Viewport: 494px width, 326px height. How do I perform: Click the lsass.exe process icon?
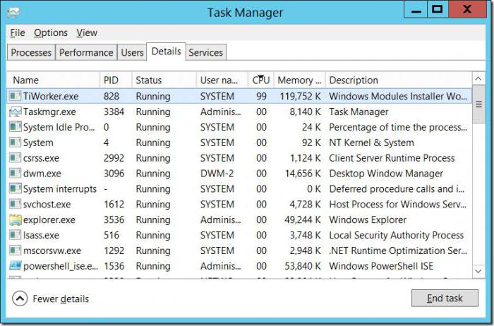click(15, 236)
